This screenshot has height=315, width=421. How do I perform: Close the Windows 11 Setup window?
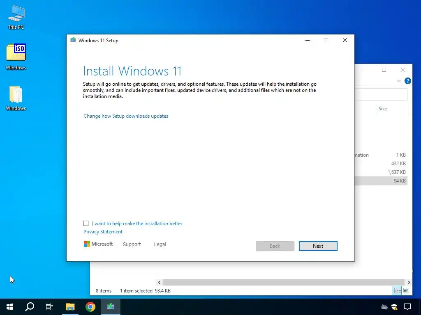point(345,40)
